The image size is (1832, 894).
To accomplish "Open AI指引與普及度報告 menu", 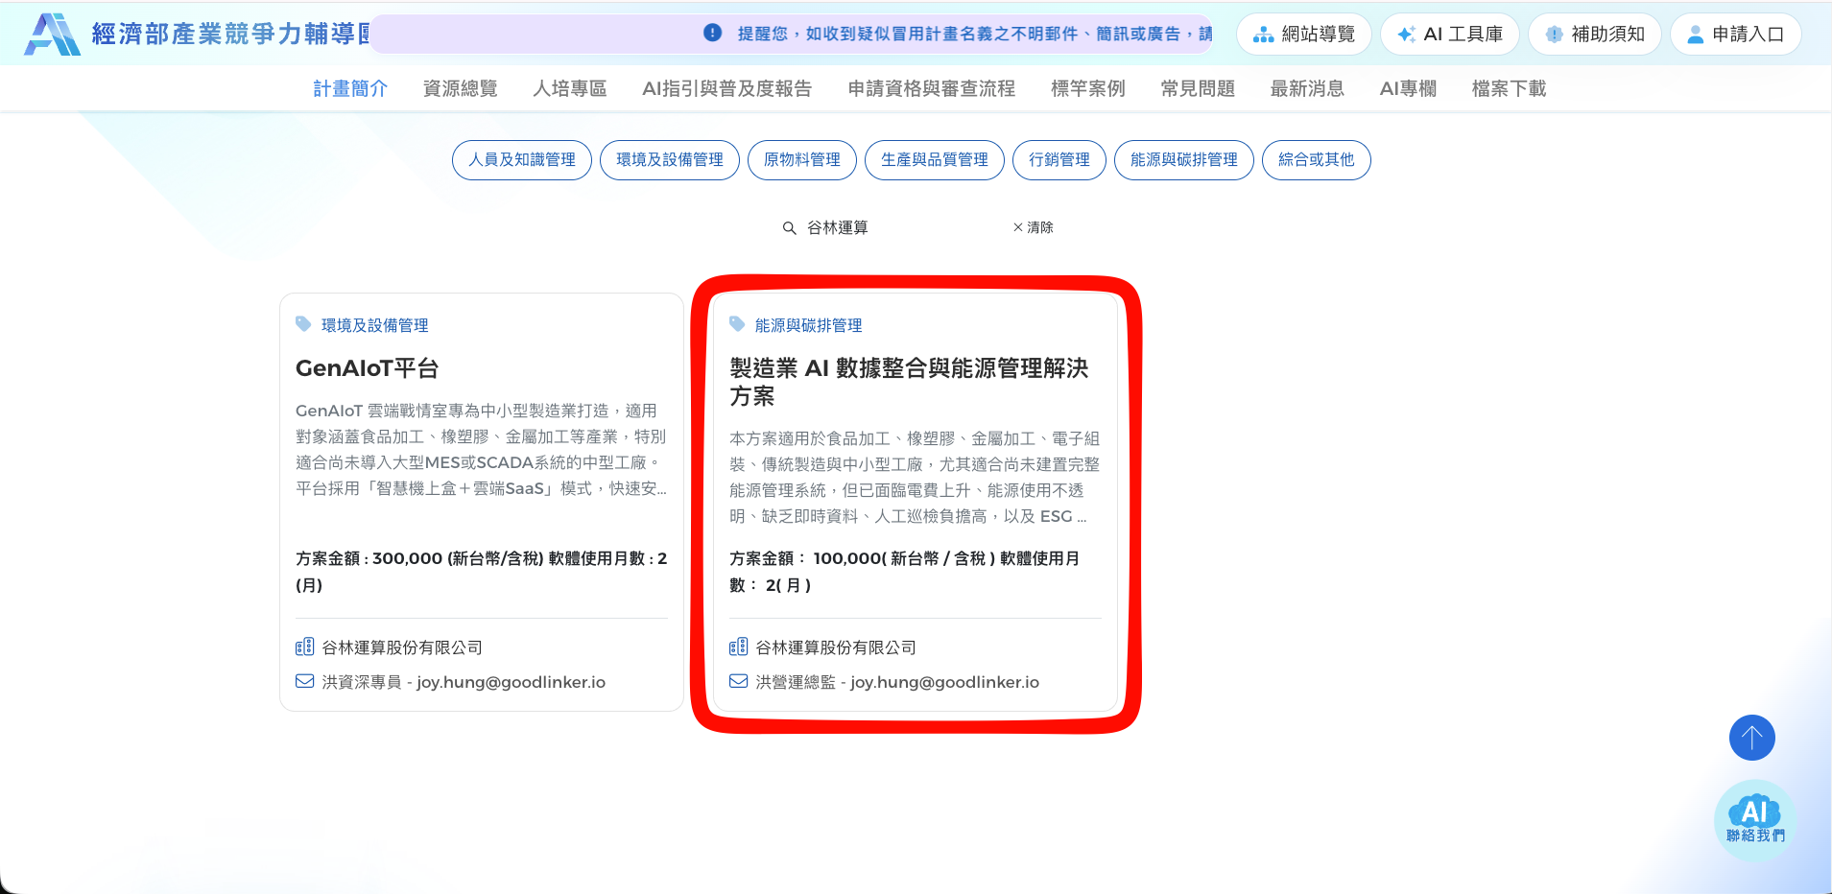I will (x=726, y=88).
